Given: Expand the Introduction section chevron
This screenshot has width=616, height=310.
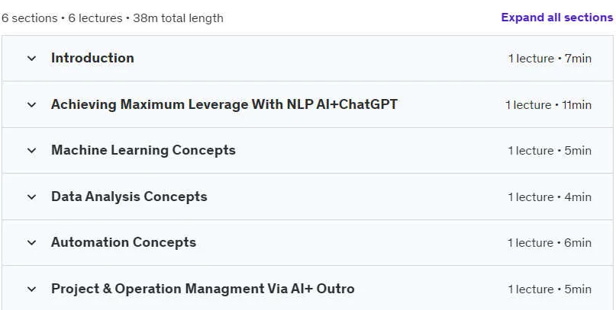Looking at the screenshot, I should pos(31,59).
